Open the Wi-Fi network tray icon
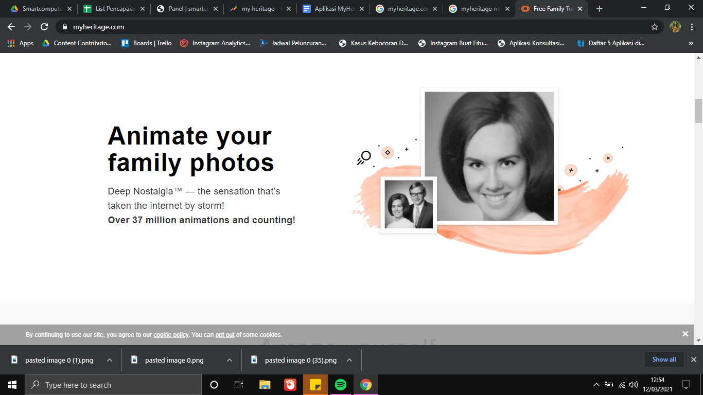The height and width of the screenshot is (395, 703). tap(622, 385)
